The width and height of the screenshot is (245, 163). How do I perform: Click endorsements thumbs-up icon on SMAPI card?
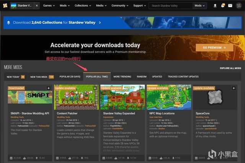click(x=24, y=158)
